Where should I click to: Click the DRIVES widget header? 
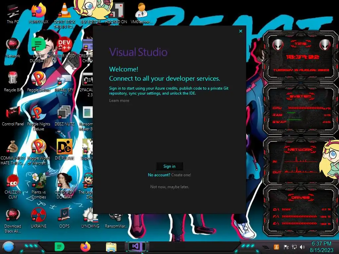point(300,197)
